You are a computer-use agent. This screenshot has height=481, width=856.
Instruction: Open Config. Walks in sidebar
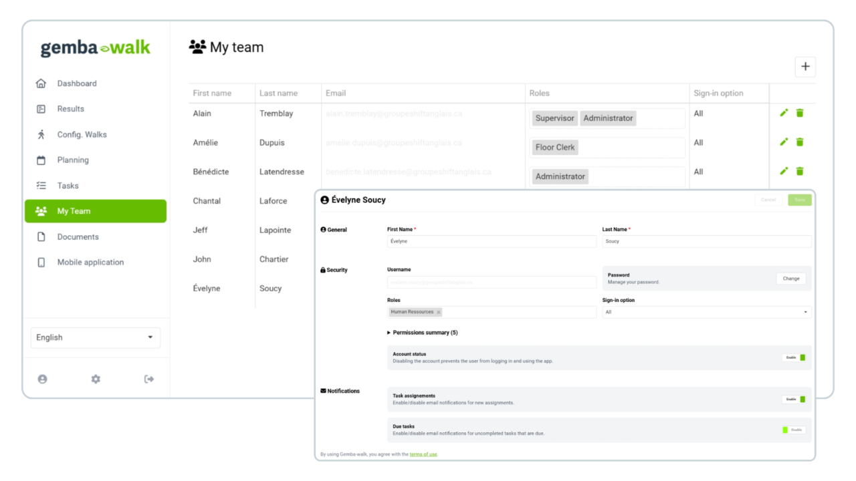[x=84, y=134]
